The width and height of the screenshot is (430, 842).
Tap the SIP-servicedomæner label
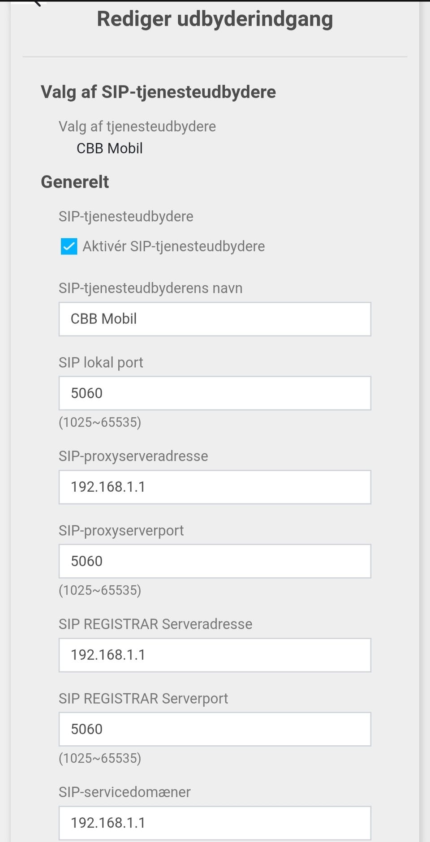coord(125,792)
